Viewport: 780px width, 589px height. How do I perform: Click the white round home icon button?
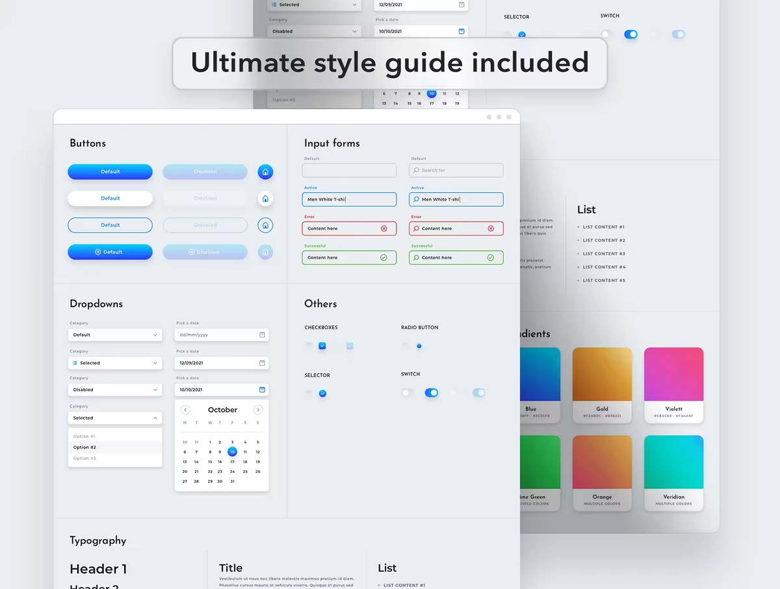click(x=265, y=199)
